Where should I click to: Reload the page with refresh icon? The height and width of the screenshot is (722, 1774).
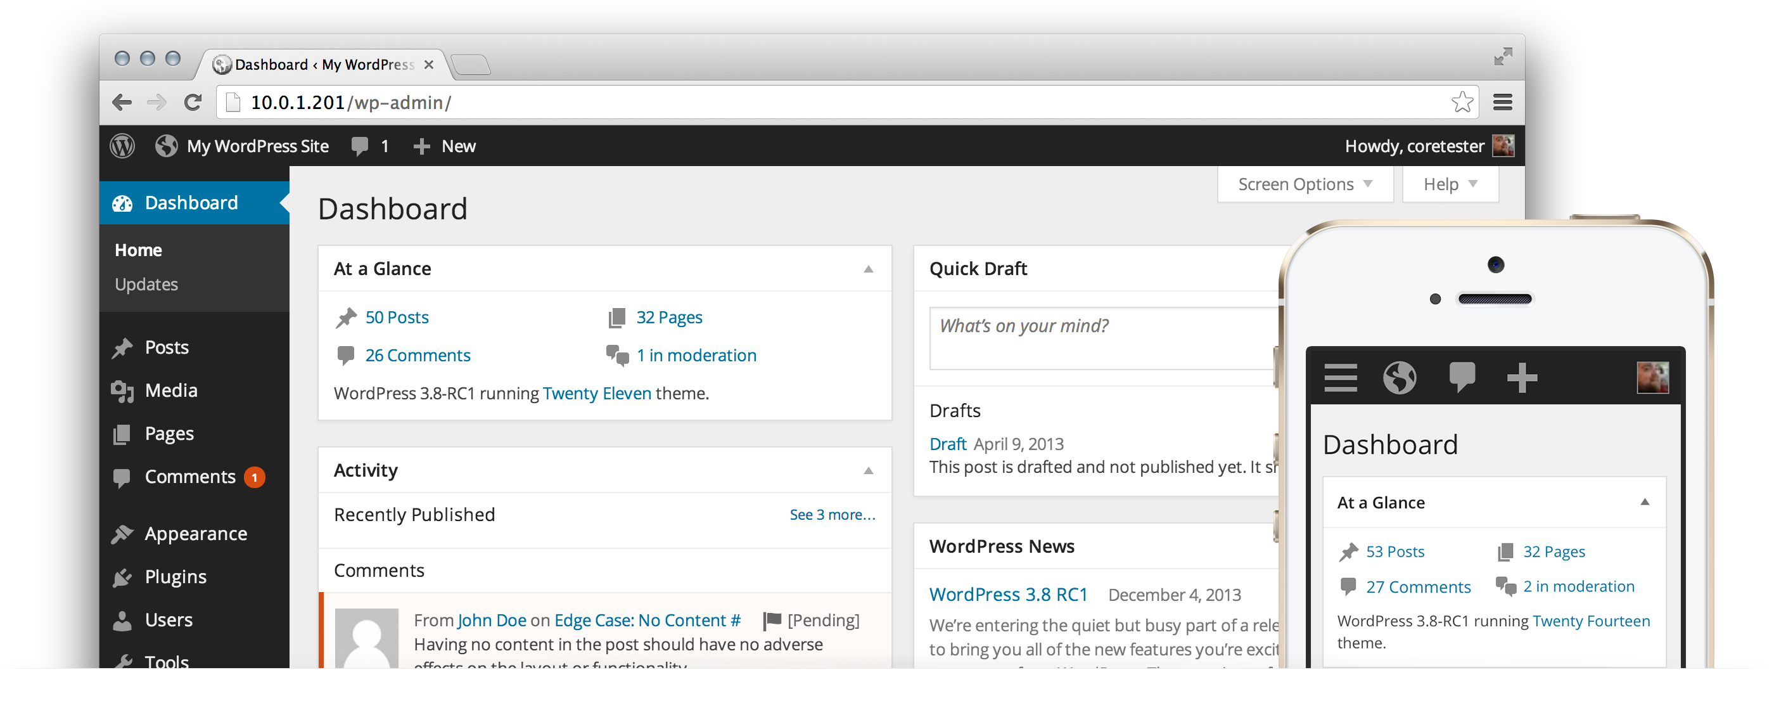[193, 103]
